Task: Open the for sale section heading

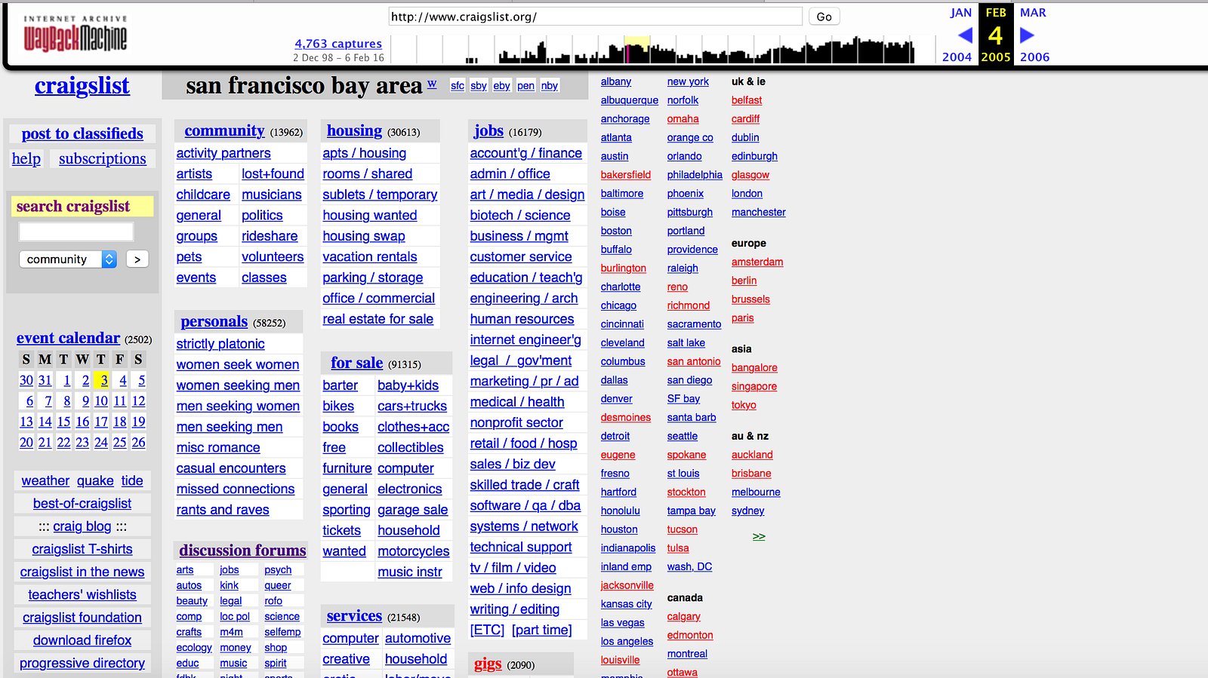Action: [356, 363]
